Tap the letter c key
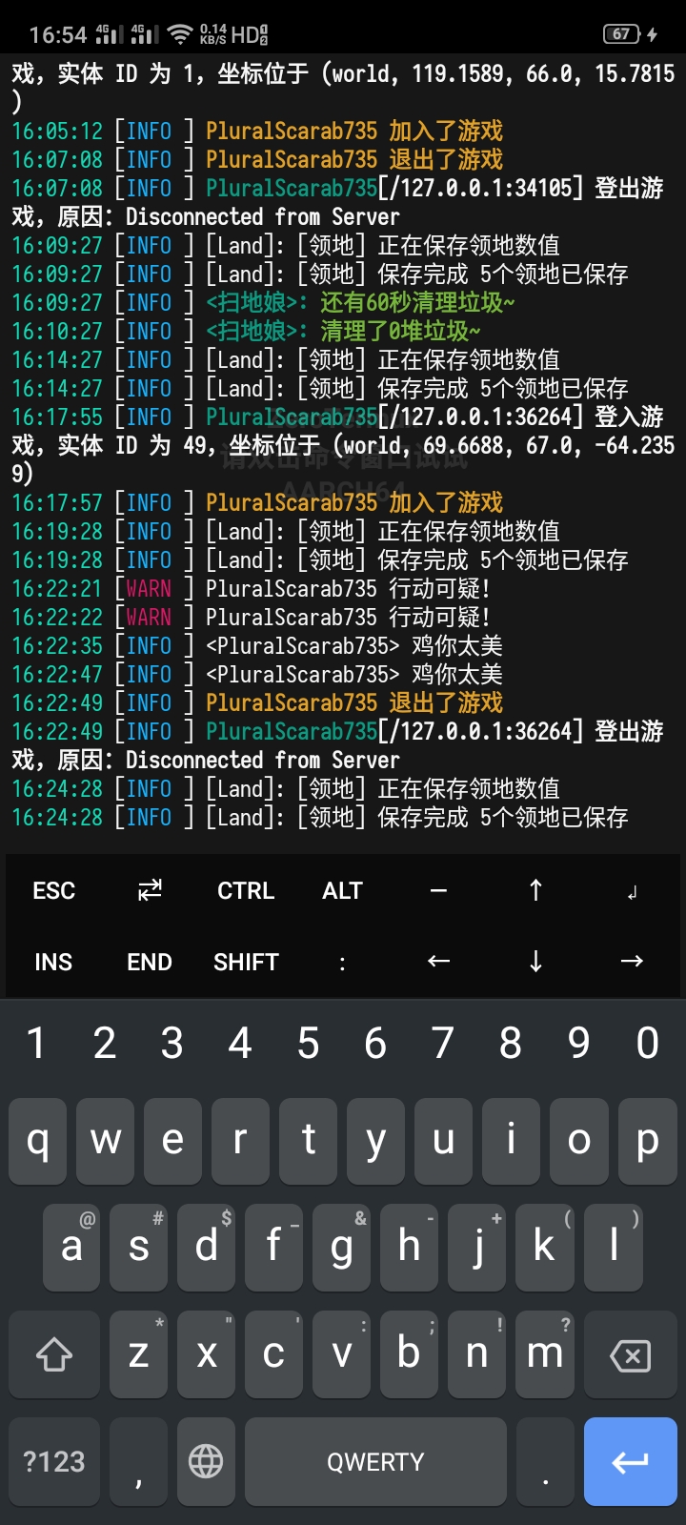This screenshot has height=1525, width=686. click(273, 1354)
